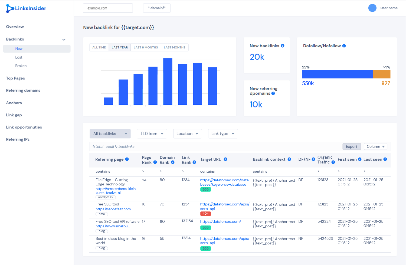Click info icon beside Target URL header
Viewport: 406px width, 265px height.
coord(225,159)
